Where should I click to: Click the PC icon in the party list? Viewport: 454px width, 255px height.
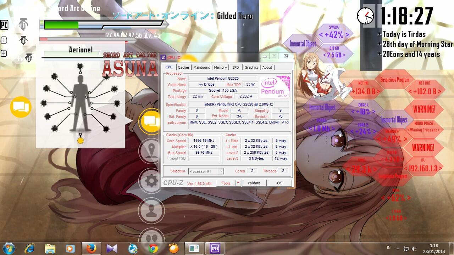(x=4, y=25)
